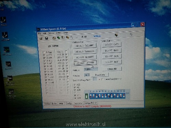Image resolution: width=171 pixels, height=128 pixels.
Task: Click the Clear All button
Action: click(112, 69)
